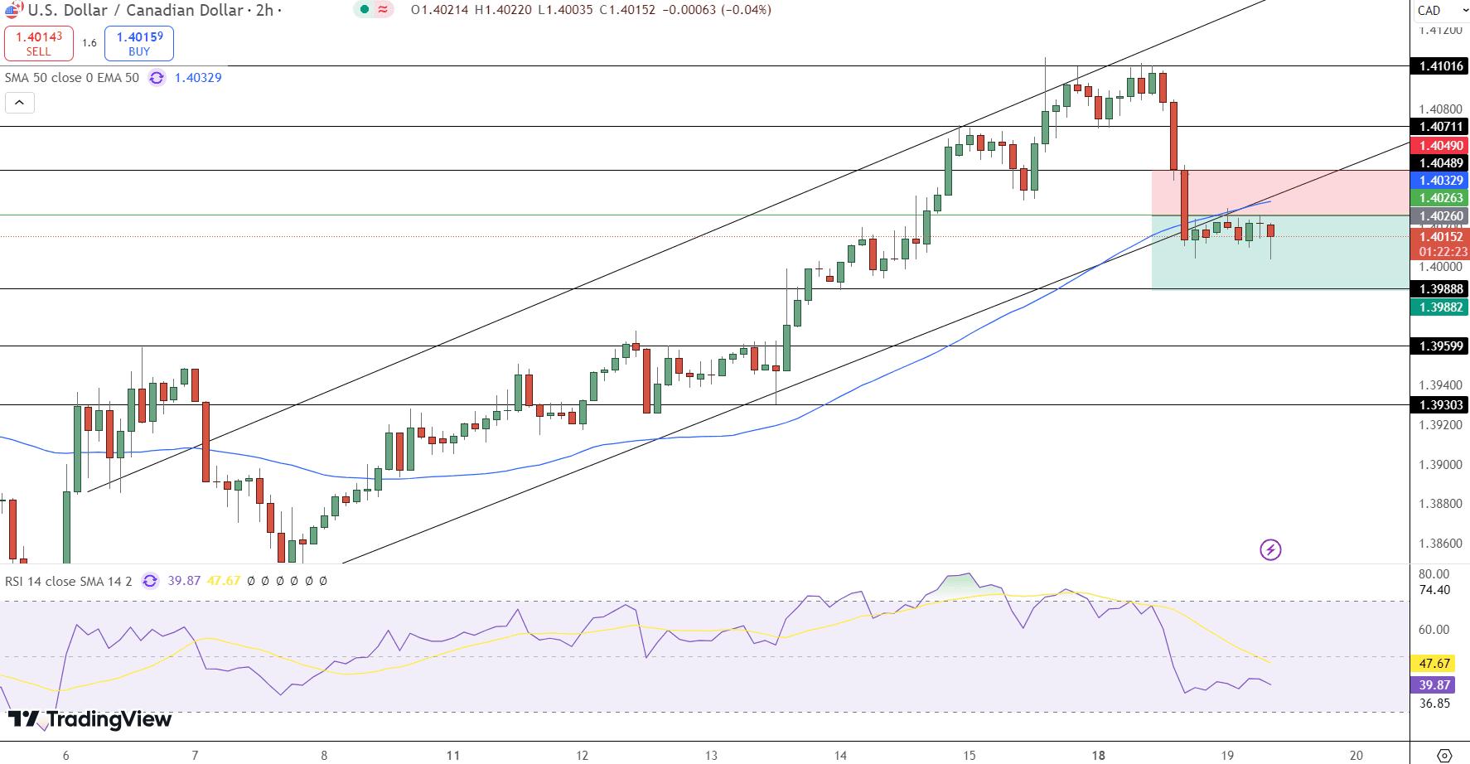Click the -0.00063 (-0.04%) change text
1470x764 pixels.
[717, 10]
